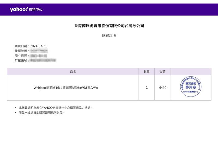Screen dimensions: 218x154
Task: Click the purchase date 2021-03-31
Action: click(38, 46)
